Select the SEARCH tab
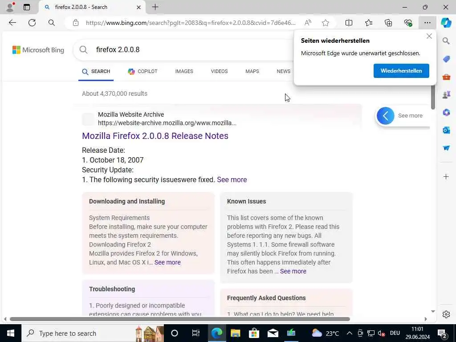This screenshot has width=456, height=342. click(96, 72)
